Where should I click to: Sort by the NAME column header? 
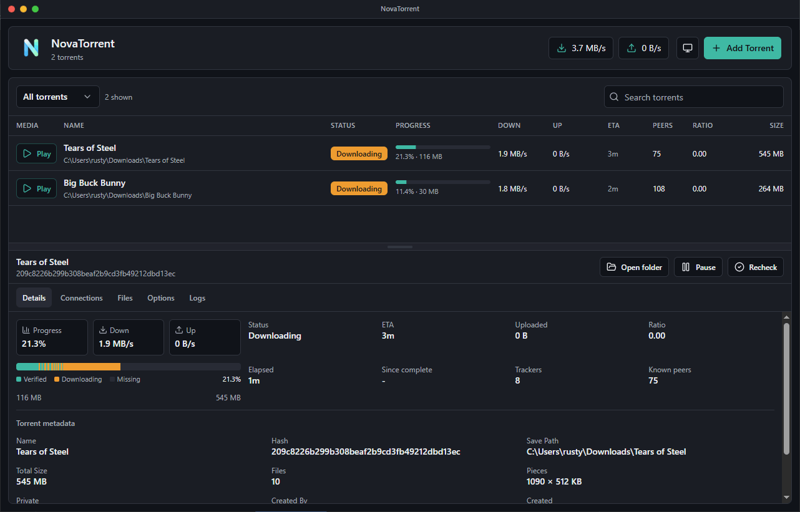(x=74, y=125)
